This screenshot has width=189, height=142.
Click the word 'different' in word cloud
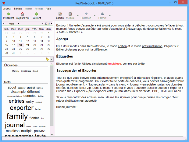point(34,92)
